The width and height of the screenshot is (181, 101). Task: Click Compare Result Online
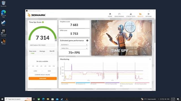click(42, 75)
